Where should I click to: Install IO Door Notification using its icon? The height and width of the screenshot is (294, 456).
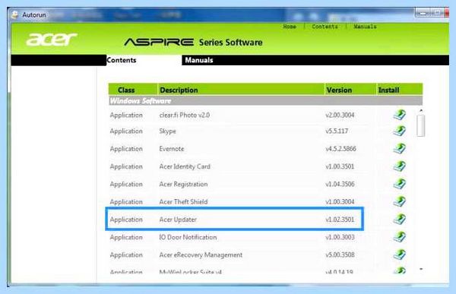tap(400, 237)
